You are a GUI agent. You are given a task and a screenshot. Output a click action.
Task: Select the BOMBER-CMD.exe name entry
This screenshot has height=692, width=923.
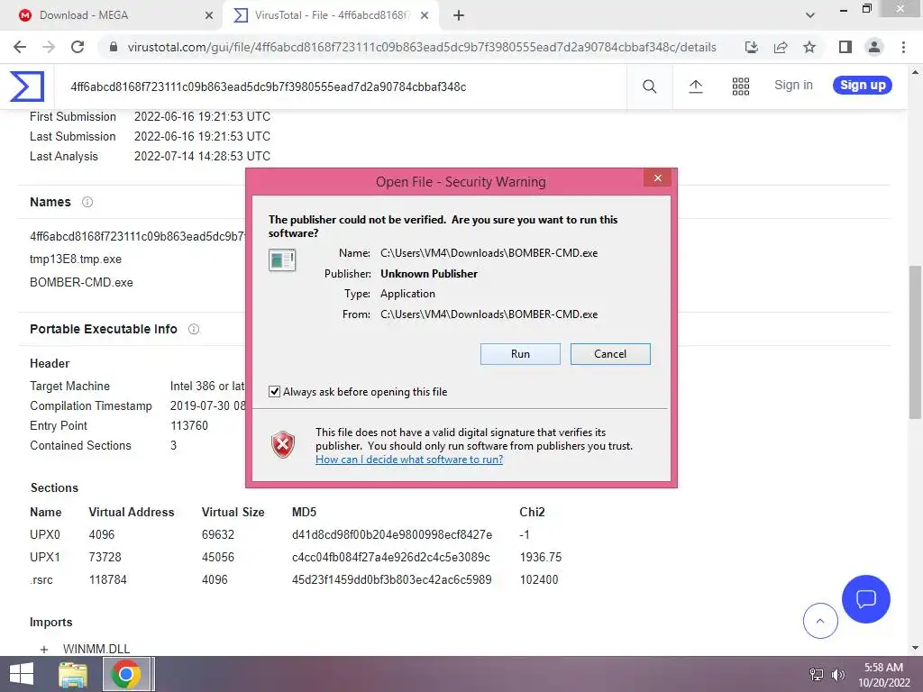(x=81, y=282)
